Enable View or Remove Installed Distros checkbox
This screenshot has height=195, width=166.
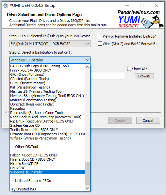pos(100,36)
